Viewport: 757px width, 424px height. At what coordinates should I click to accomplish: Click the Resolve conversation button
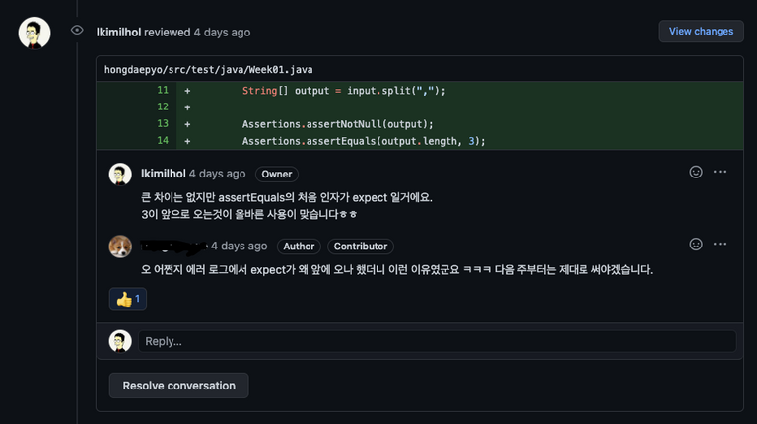179,386
